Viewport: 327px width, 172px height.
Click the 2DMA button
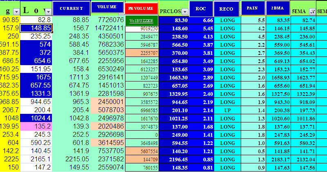point(278,8)
